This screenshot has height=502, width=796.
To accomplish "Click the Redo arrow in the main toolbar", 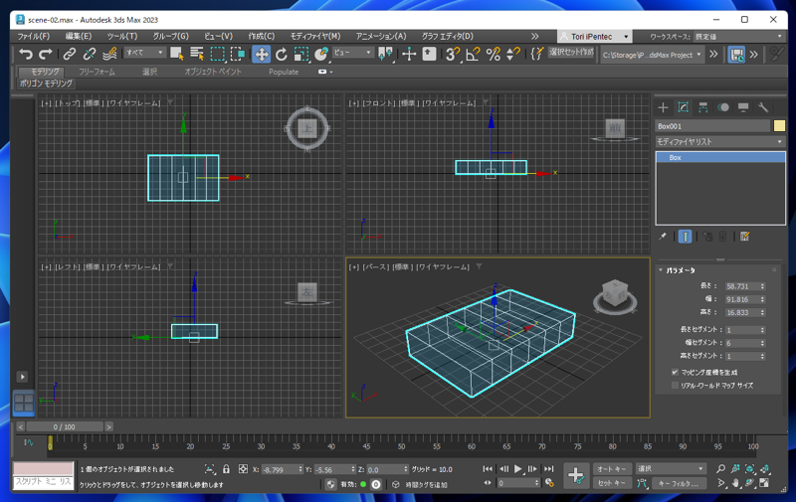I will click(x=46, y=54).
